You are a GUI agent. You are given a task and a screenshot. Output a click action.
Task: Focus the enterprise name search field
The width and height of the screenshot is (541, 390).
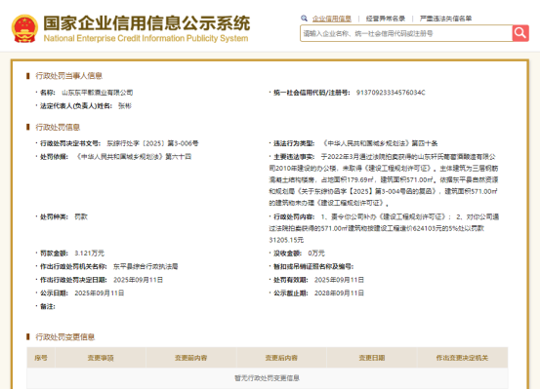pyautogui.click(x=406, y=33)
